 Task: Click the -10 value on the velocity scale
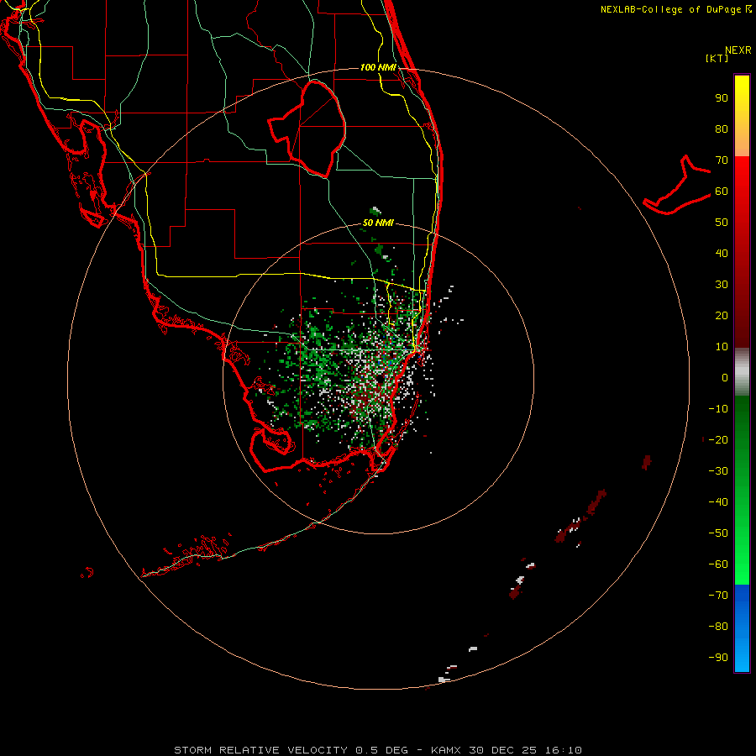(718, 409)
